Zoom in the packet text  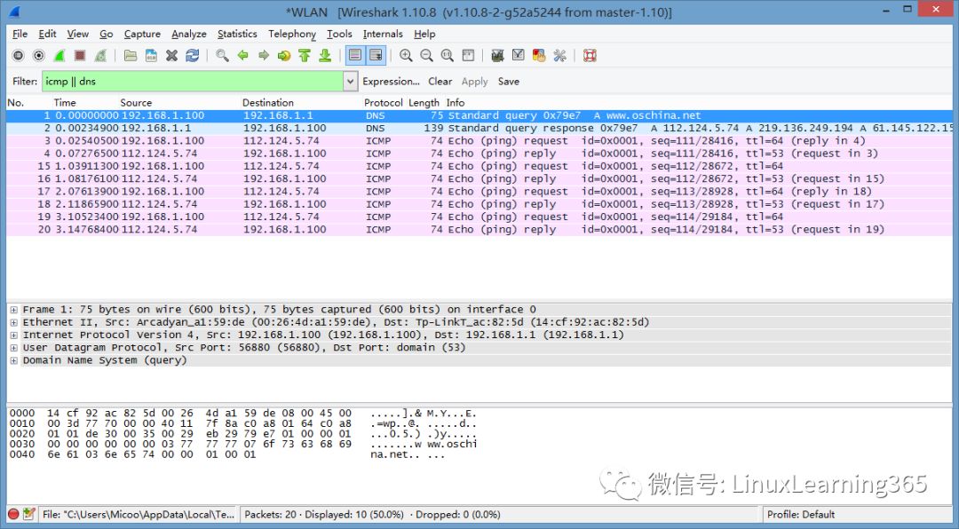[406, 56]
